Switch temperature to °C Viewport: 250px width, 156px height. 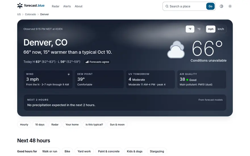(x=199, y=29)
